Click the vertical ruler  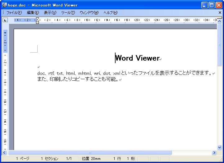5,90
